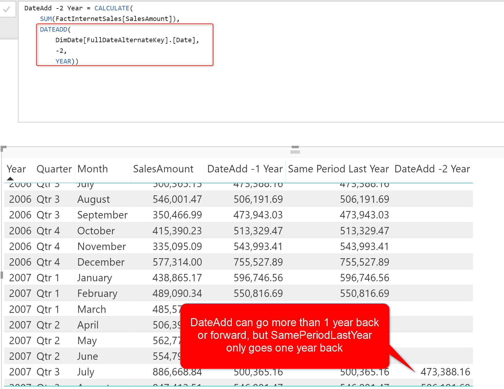Screen dimensions: 504x389
Task: Select the October month cell
Action: 96,231
